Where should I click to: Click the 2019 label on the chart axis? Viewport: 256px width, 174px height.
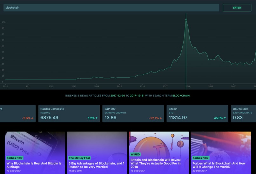click(x=211, y=86)
